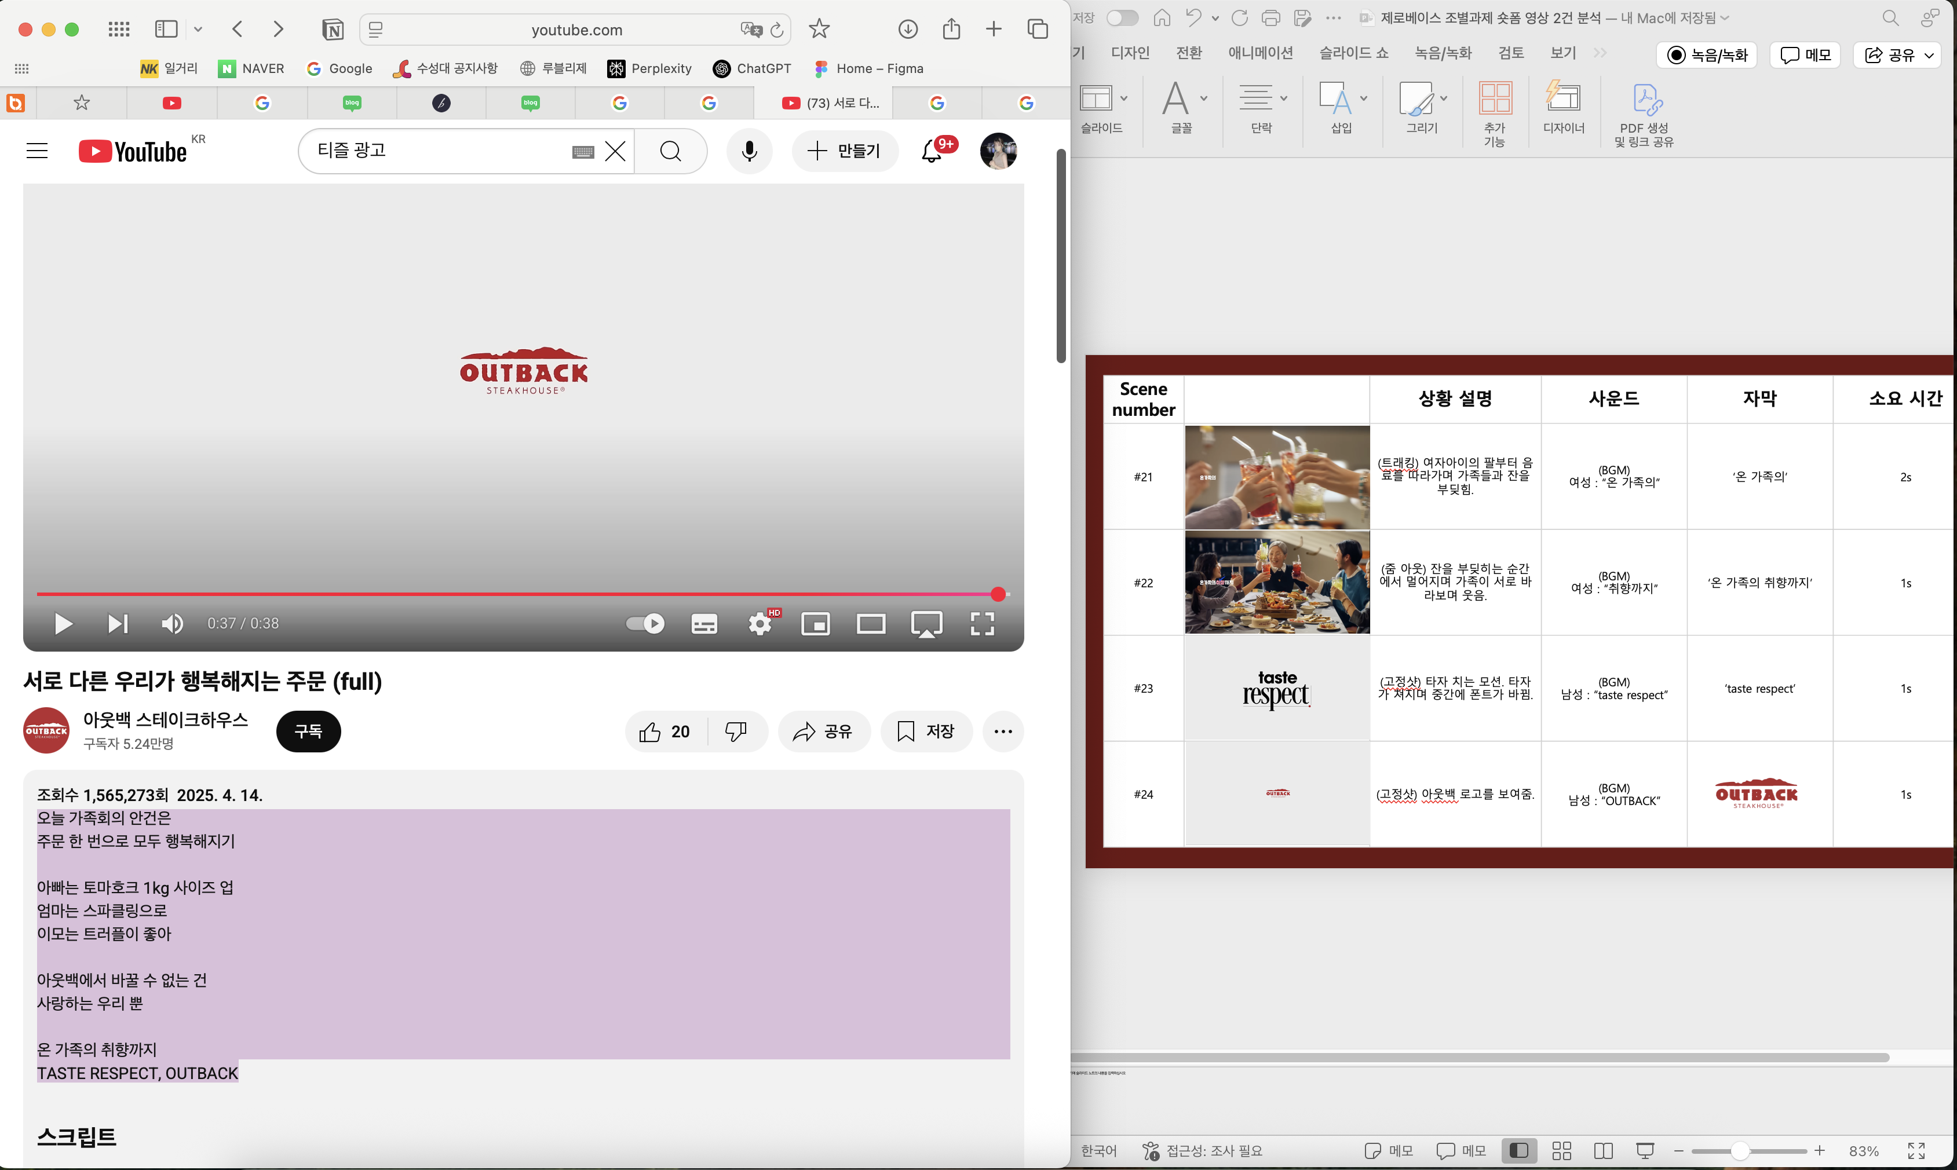Image resolution: width=1957 pixels, height=1170 pixels.
Task: Open PowerPoint 디자인 ribbon tab
Action: (x=1130, y=53)
